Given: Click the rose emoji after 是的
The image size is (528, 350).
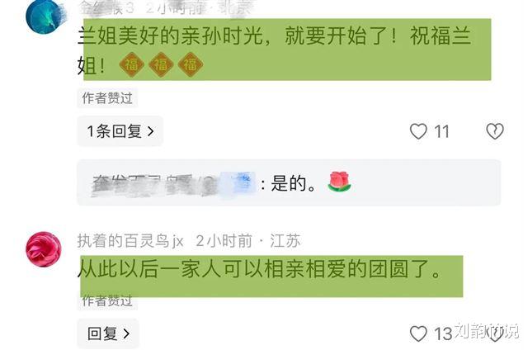Looking at the screenshot, I should click(x=339, y=182).
